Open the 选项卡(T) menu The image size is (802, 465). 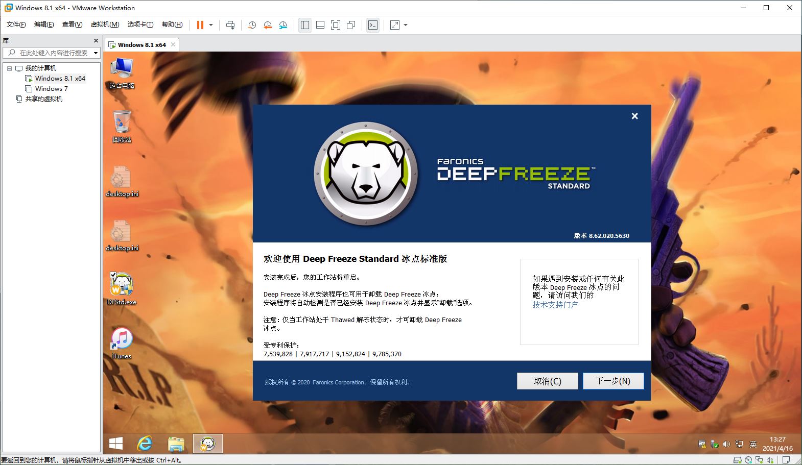tap(140, 25)
